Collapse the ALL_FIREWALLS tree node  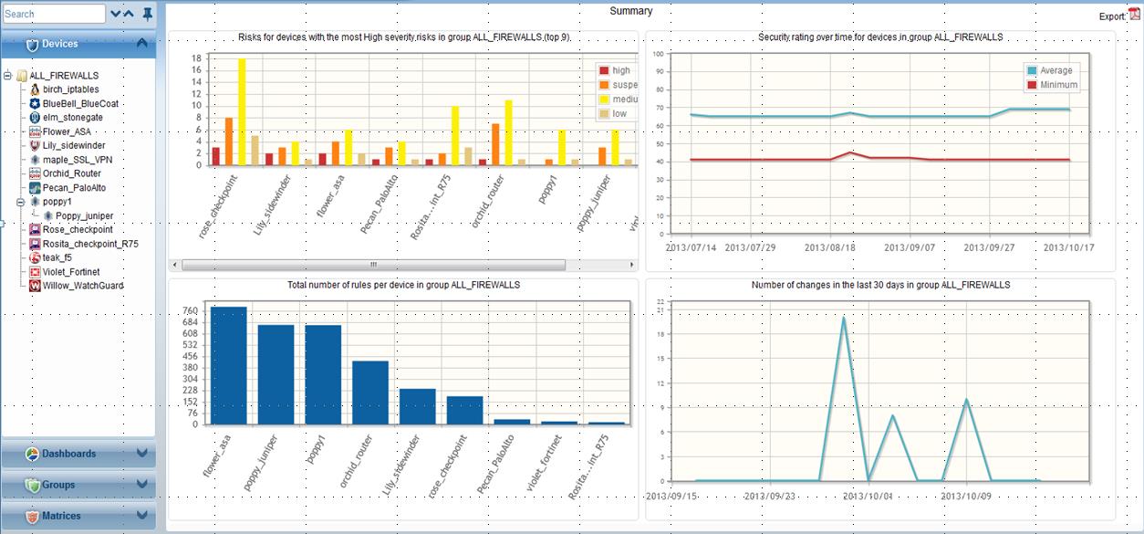8,76
